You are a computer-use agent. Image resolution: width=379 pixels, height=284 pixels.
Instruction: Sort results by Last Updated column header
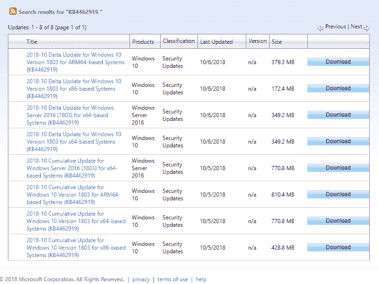click(x=217, y=42)
